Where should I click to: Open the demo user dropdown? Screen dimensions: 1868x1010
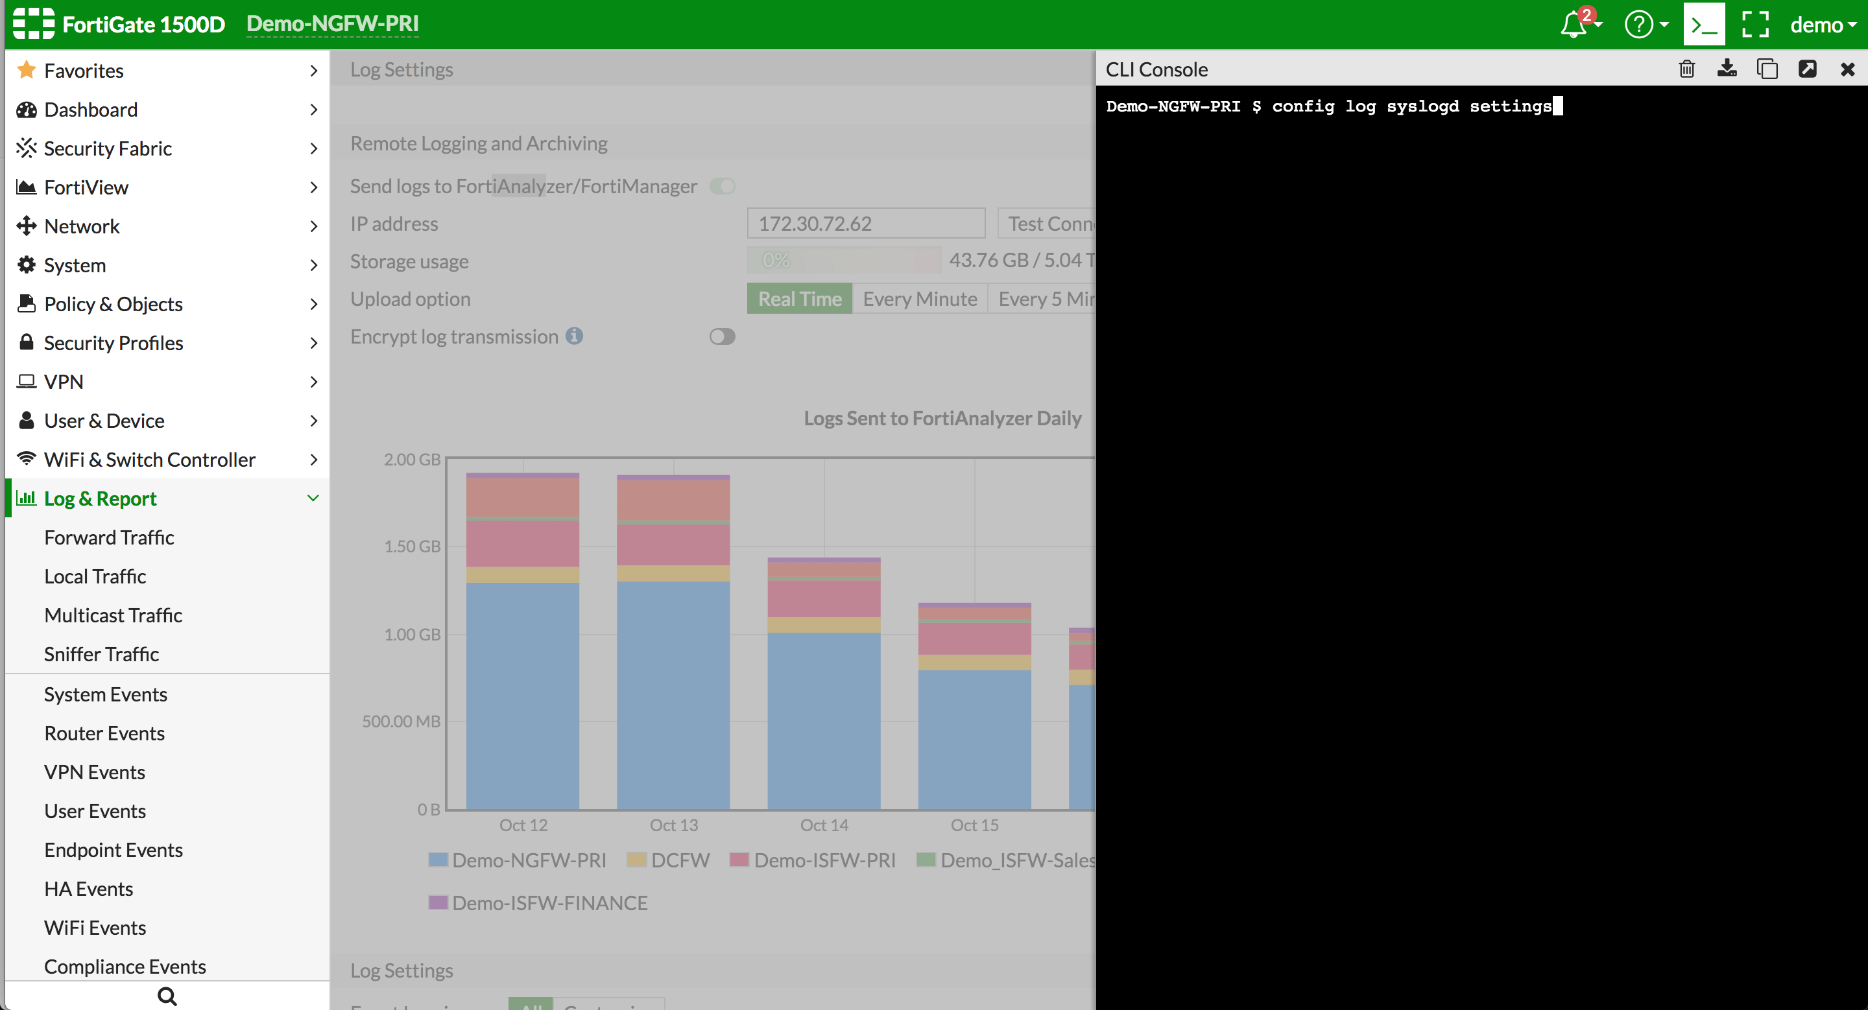pyautogui.click(x=1823, y=25)
